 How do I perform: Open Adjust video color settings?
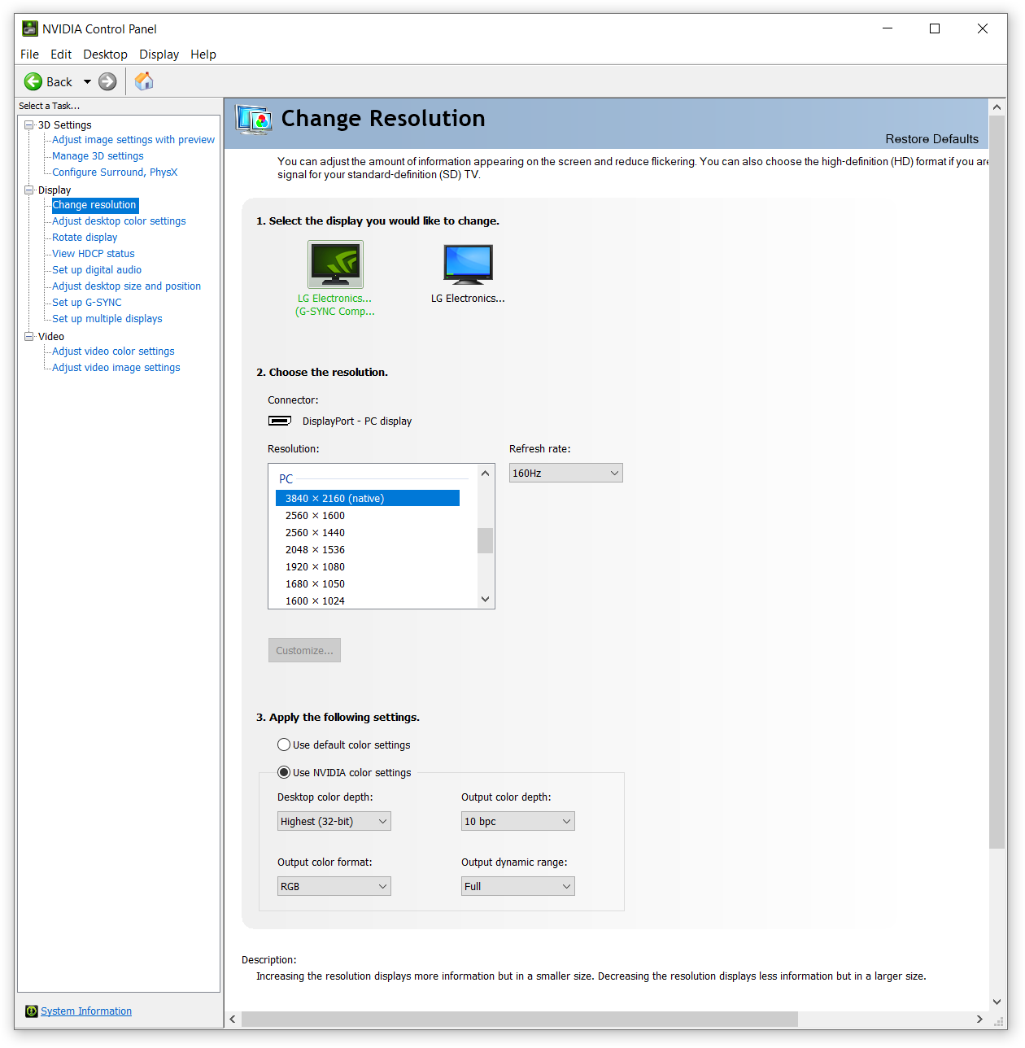pyautogui.click(x=113, y=352)
